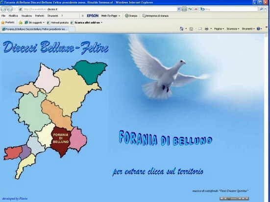Image resolution: width=270 pixels, height=202 pixels.
Task: Click the search magnifier icon
Action: coord(262,9)
